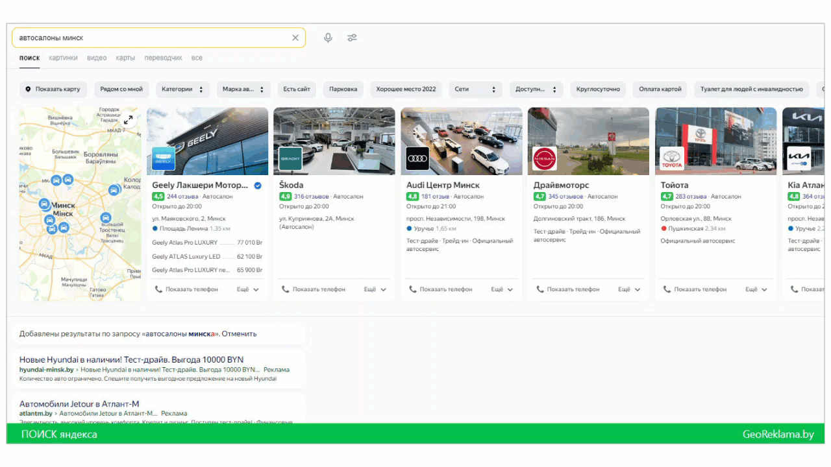
Task: Click the phone icon in the Драйвмоторс card
Action: (540, 289)
